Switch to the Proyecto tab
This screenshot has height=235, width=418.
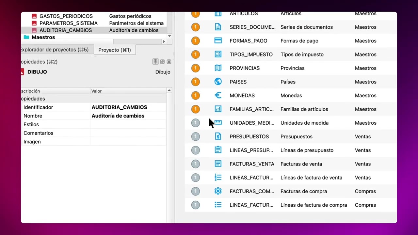pyautogui.click(x=115, y=50)
